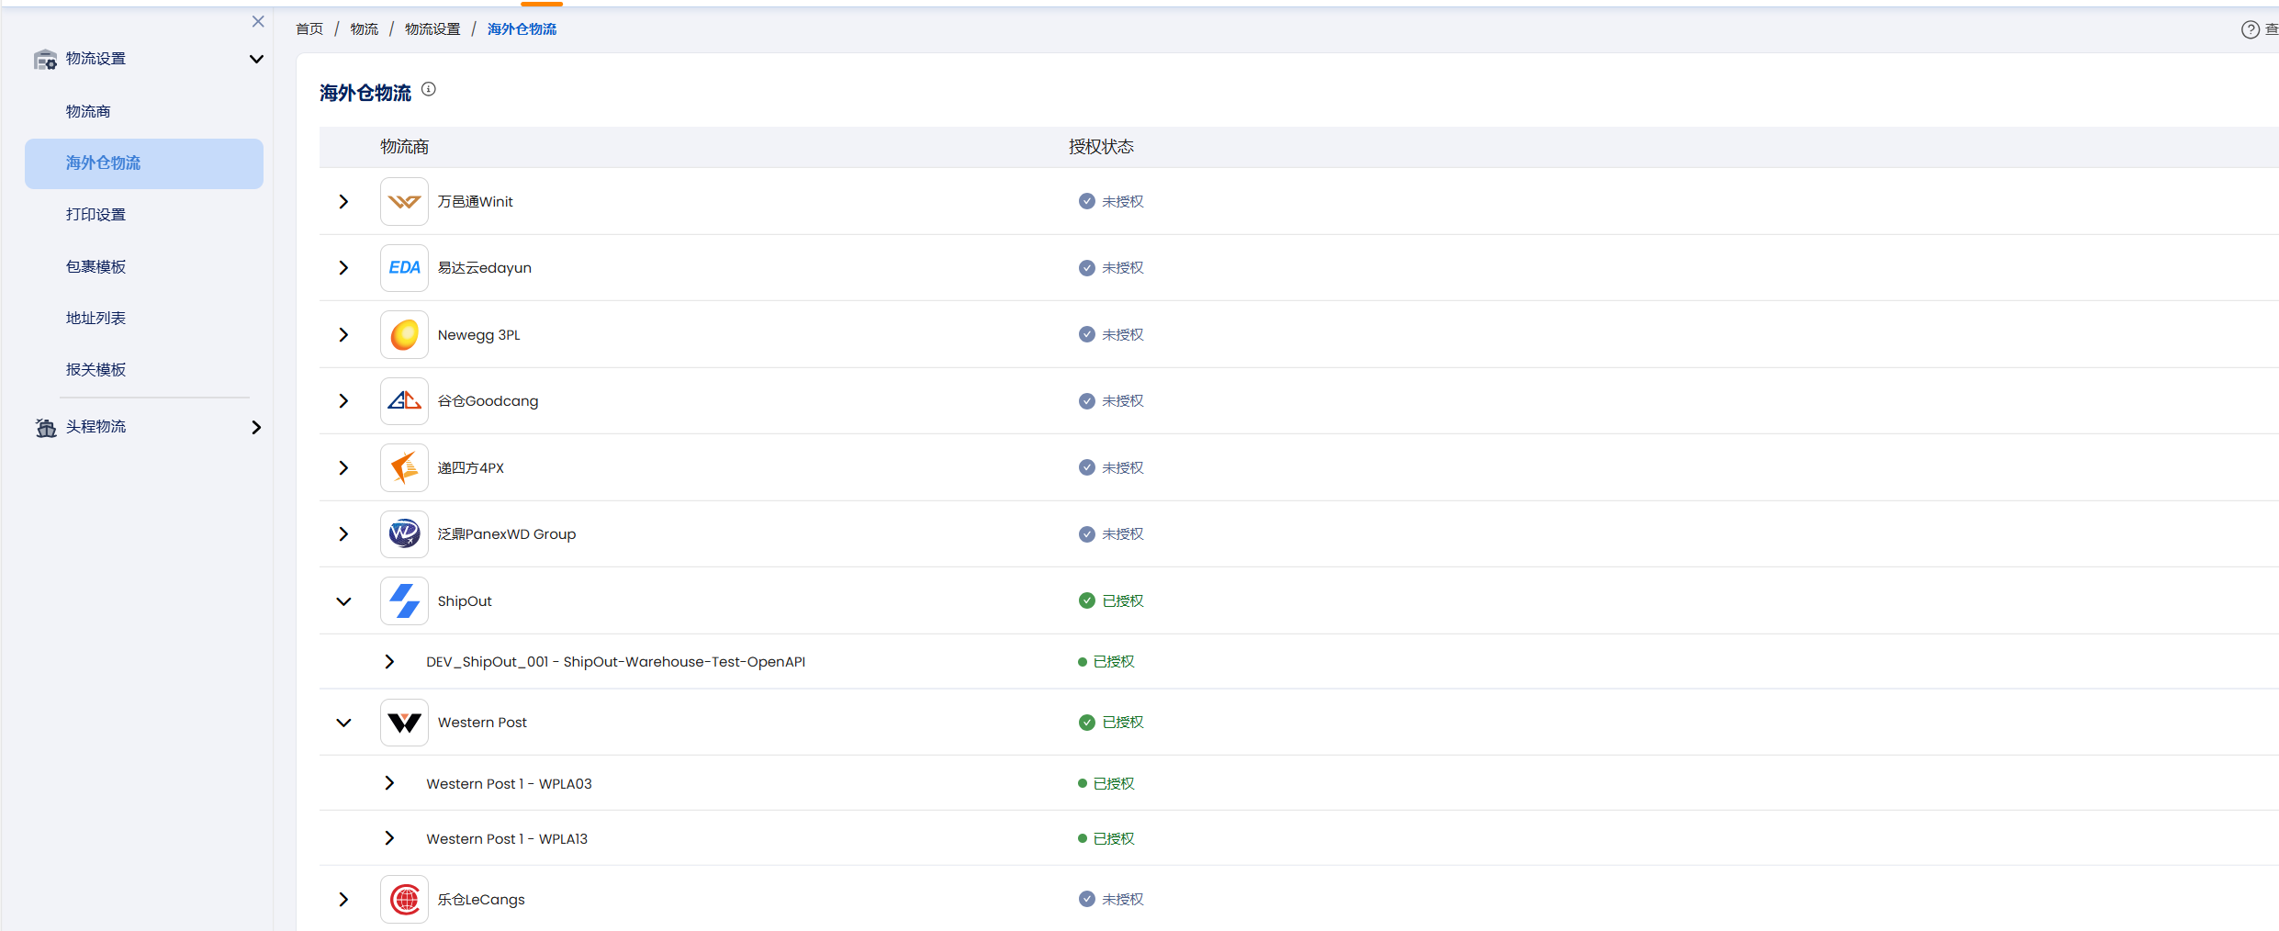Click the Newegg 3PL logo icon

pyautogui.click(x=404, y=335)
